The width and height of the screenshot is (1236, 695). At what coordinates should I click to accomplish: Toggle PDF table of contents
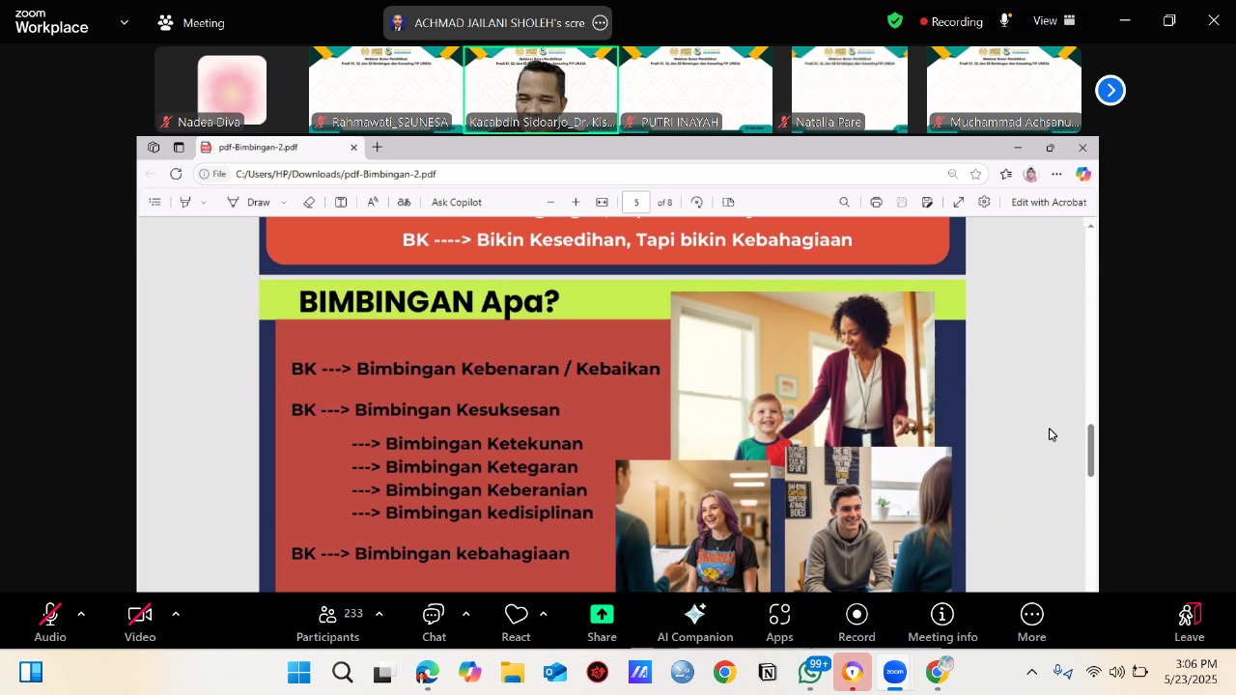coord(154,202)
